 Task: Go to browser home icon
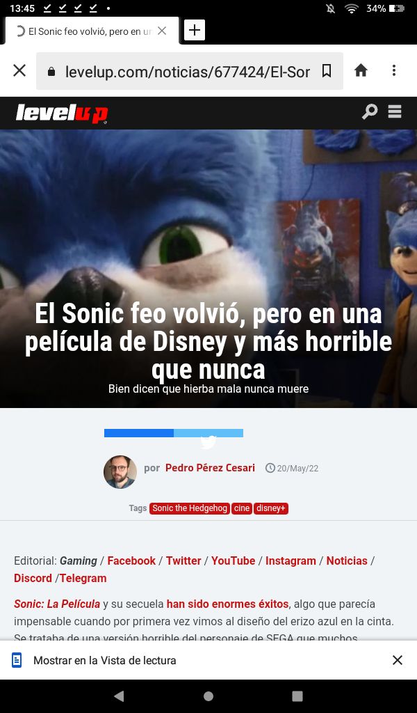point(361,70)
